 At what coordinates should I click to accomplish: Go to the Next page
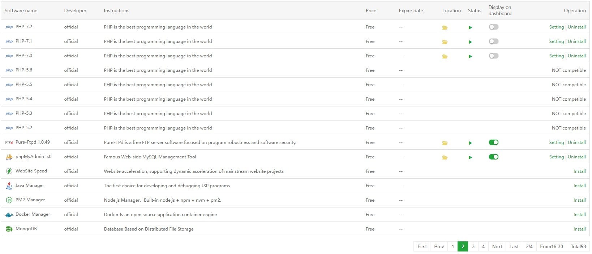[x=497, y=246]
